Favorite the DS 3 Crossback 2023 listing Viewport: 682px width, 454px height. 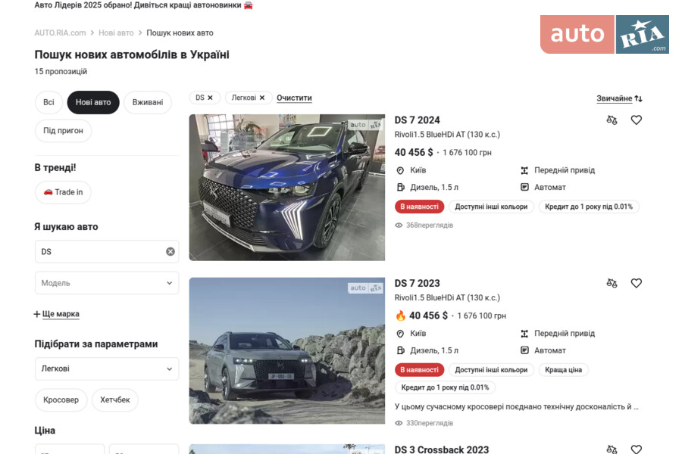pos(636,449)
